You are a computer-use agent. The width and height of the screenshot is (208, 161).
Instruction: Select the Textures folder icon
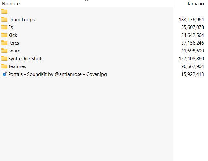pyautogui.click(x=4, y=66)
